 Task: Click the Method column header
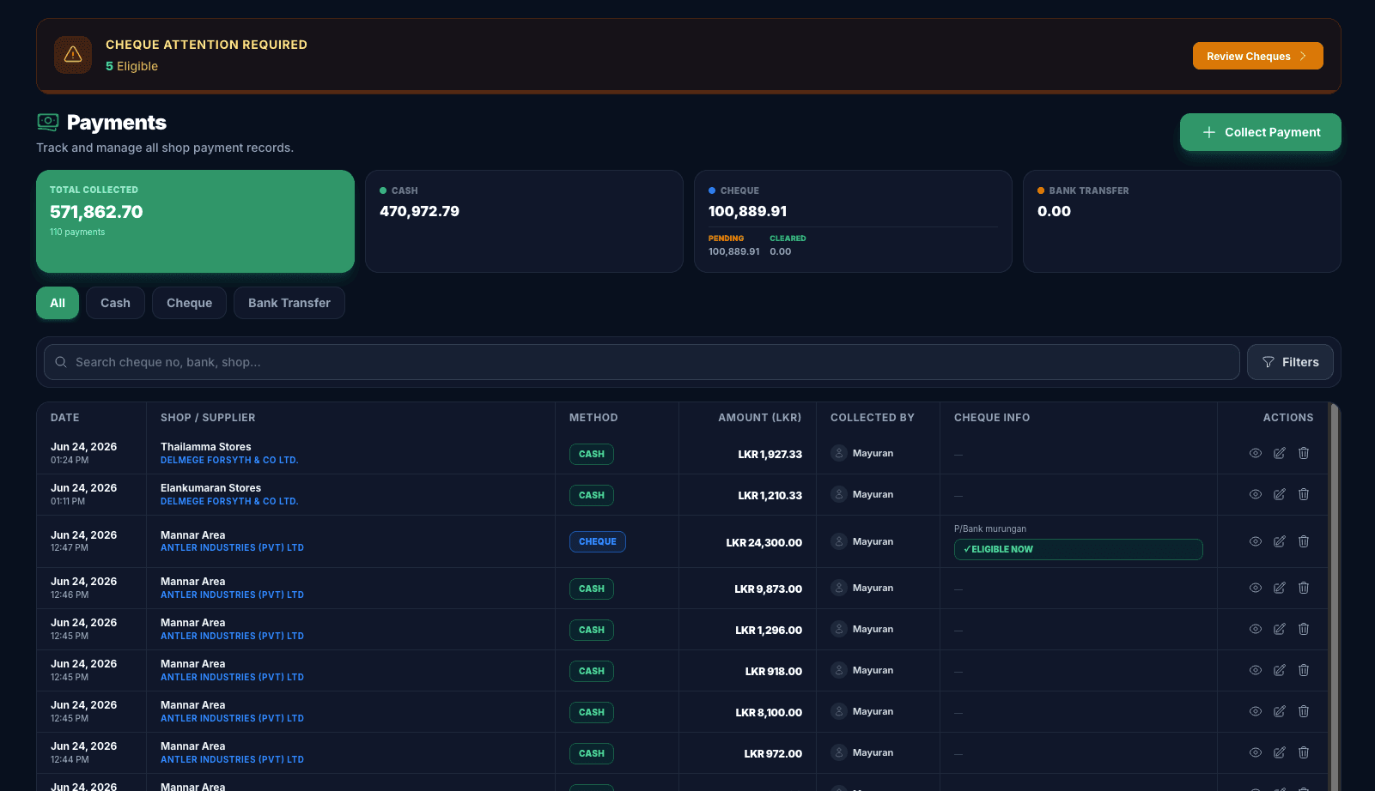coord(593,418)
